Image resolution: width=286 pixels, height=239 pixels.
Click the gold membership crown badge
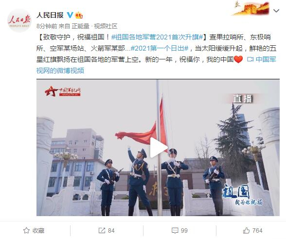79,15
